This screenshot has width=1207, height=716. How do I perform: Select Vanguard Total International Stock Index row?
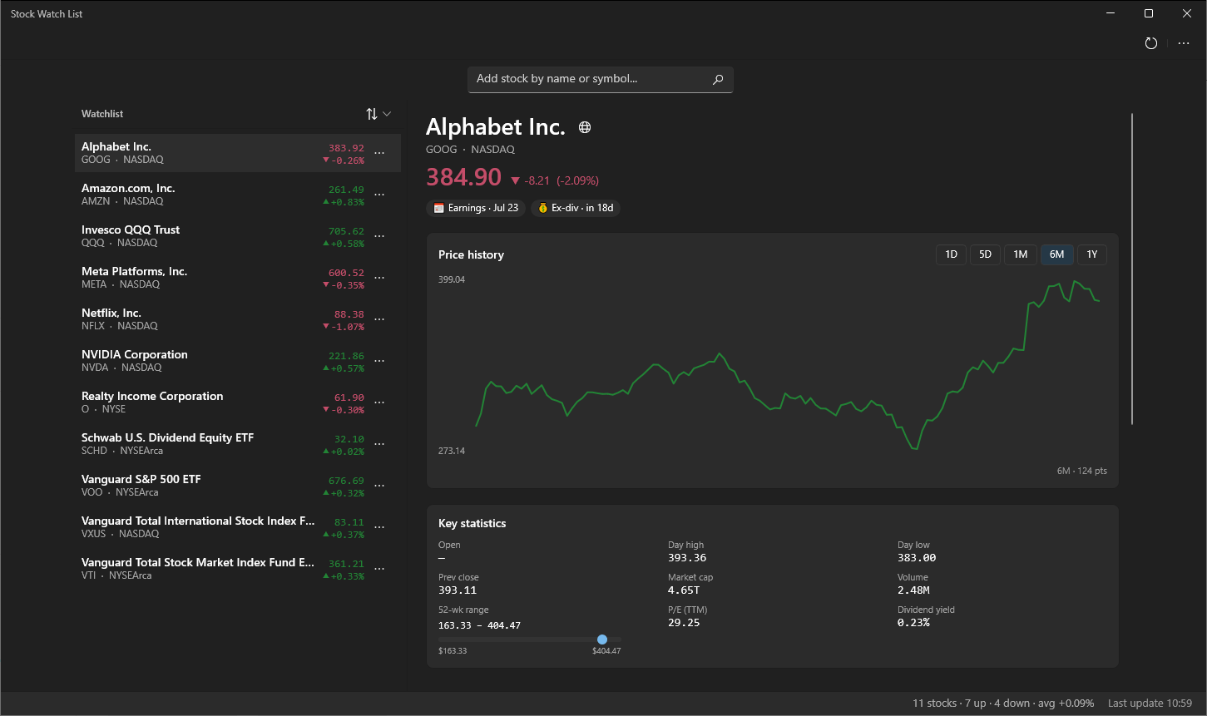pos(238,527)
